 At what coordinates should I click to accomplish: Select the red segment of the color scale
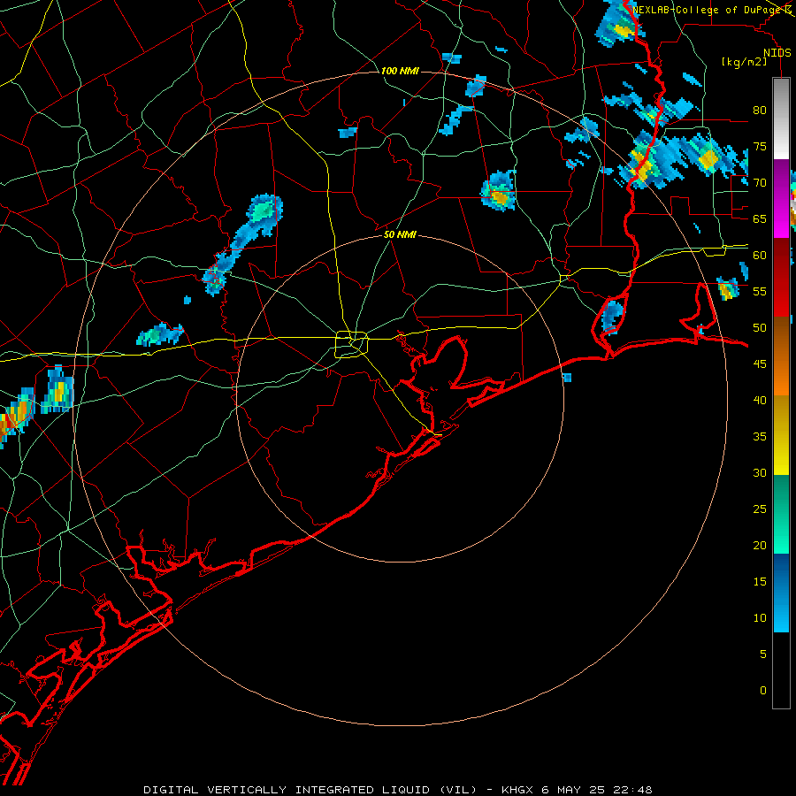tap(781, 278)
